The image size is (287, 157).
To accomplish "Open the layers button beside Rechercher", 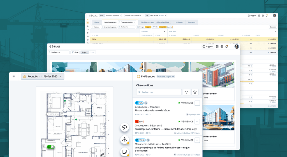I will click(x=195, y=92).
